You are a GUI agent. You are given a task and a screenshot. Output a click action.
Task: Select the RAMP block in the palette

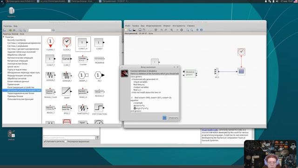pyautogui.click(x=67, y=93)
